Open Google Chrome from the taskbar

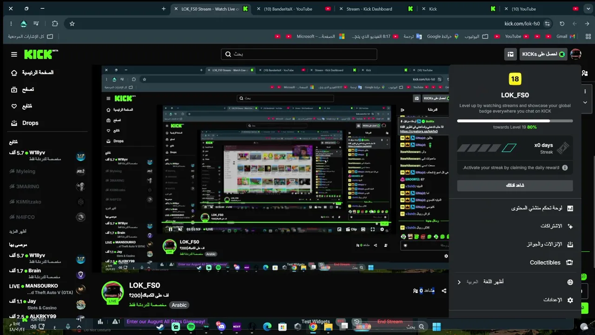[313, 327]
